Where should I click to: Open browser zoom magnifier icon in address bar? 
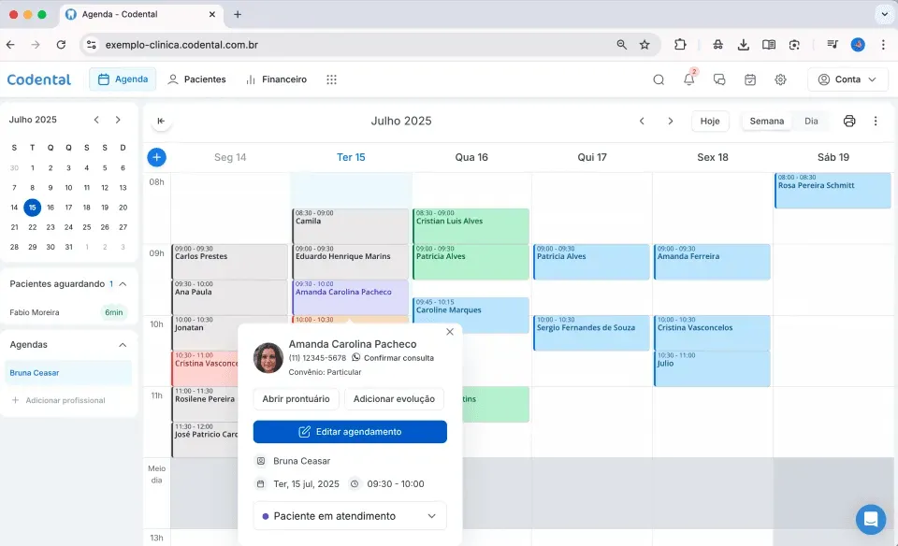[621, 45]
